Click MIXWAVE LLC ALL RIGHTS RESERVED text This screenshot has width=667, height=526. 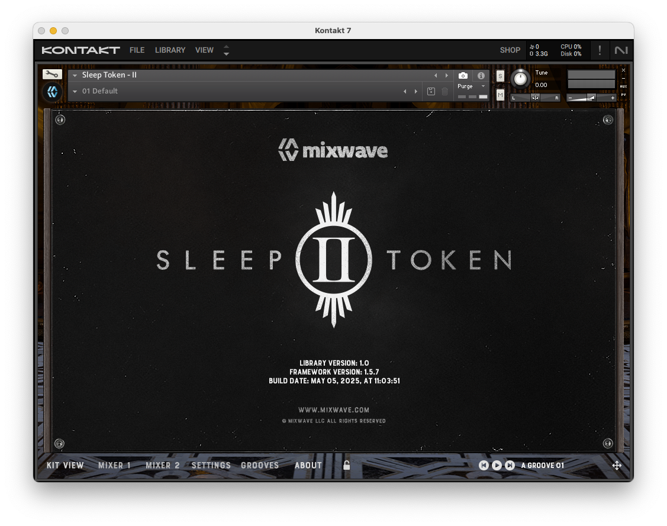click(334, 421)
